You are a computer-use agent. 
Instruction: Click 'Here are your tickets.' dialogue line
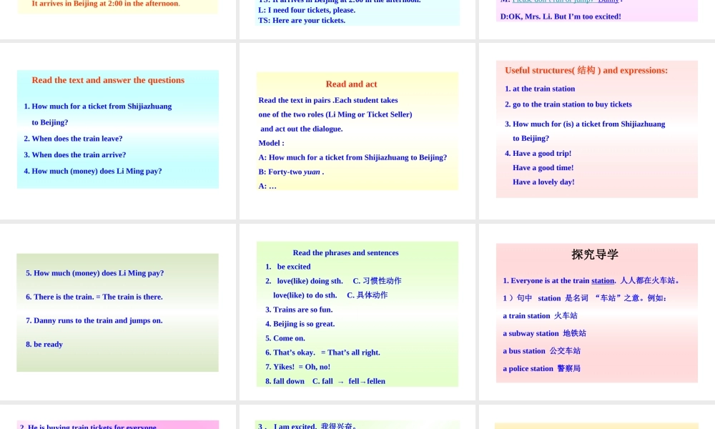pos(302,21)
